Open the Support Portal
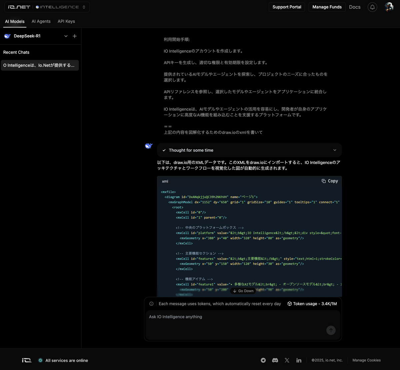400x370 pixels. [x=287, y=7]
